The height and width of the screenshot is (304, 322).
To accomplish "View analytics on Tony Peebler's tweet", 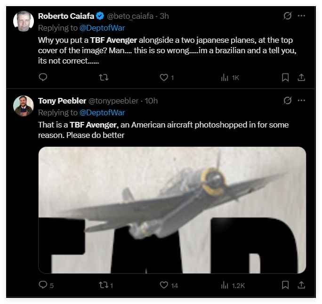I will pos(225,285).
